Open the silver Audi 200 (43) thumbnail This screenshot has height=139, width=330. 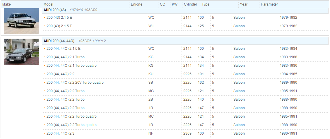(21, 21)
